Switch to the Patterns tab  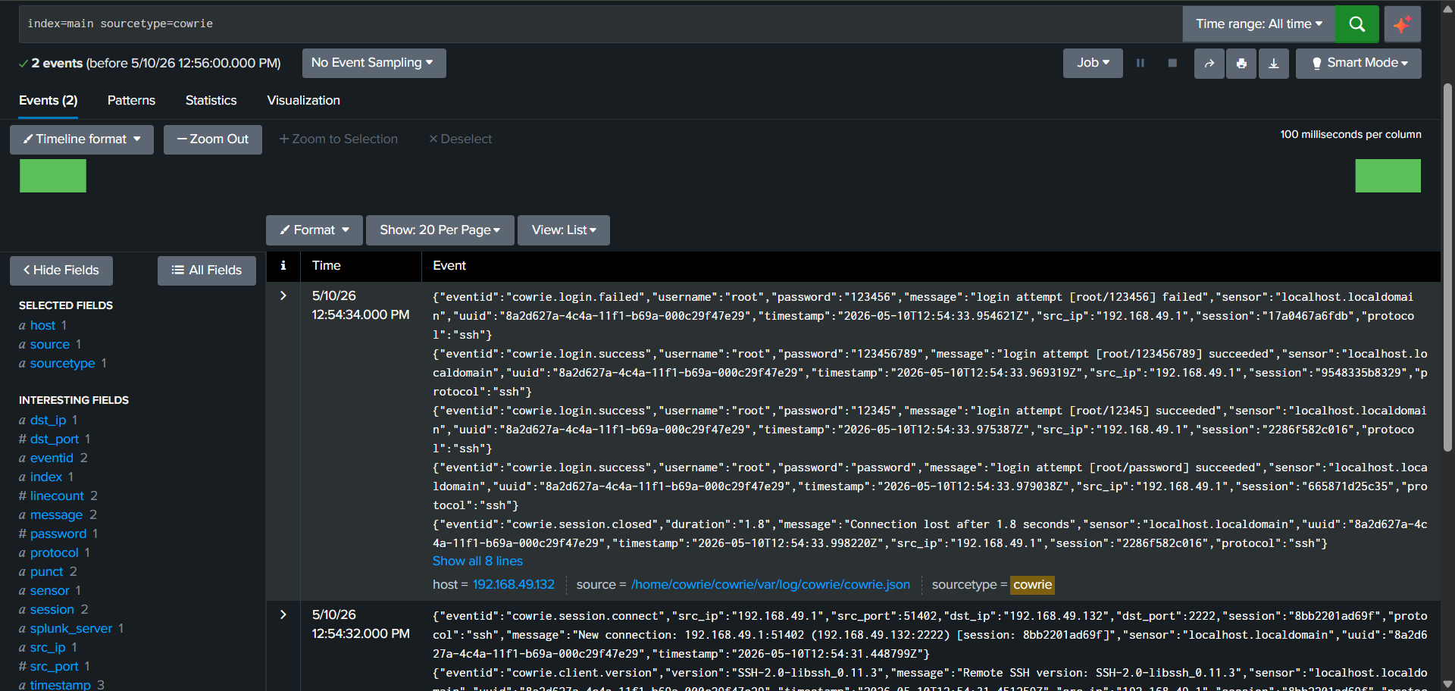131,101
